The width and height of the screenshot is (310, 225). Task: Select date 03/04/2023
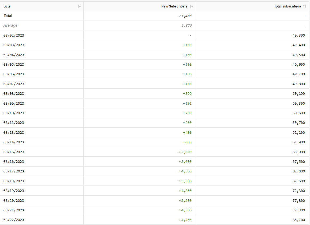tap(14, 55)
